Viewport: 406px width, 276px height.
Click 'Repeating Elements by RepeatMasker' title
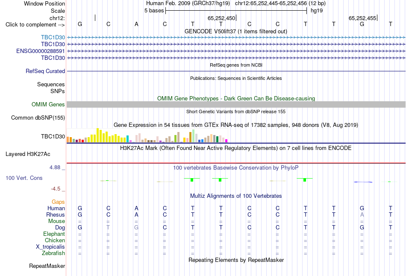coord(236,260)
